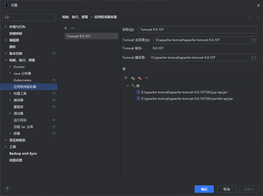Remove the selected Tomcat server with minus icon

[x=72, y=28]
